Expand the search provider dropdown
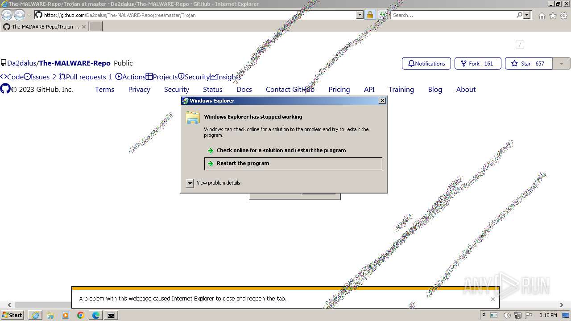Viewport: 571px width, 321px height. [527, 15]
